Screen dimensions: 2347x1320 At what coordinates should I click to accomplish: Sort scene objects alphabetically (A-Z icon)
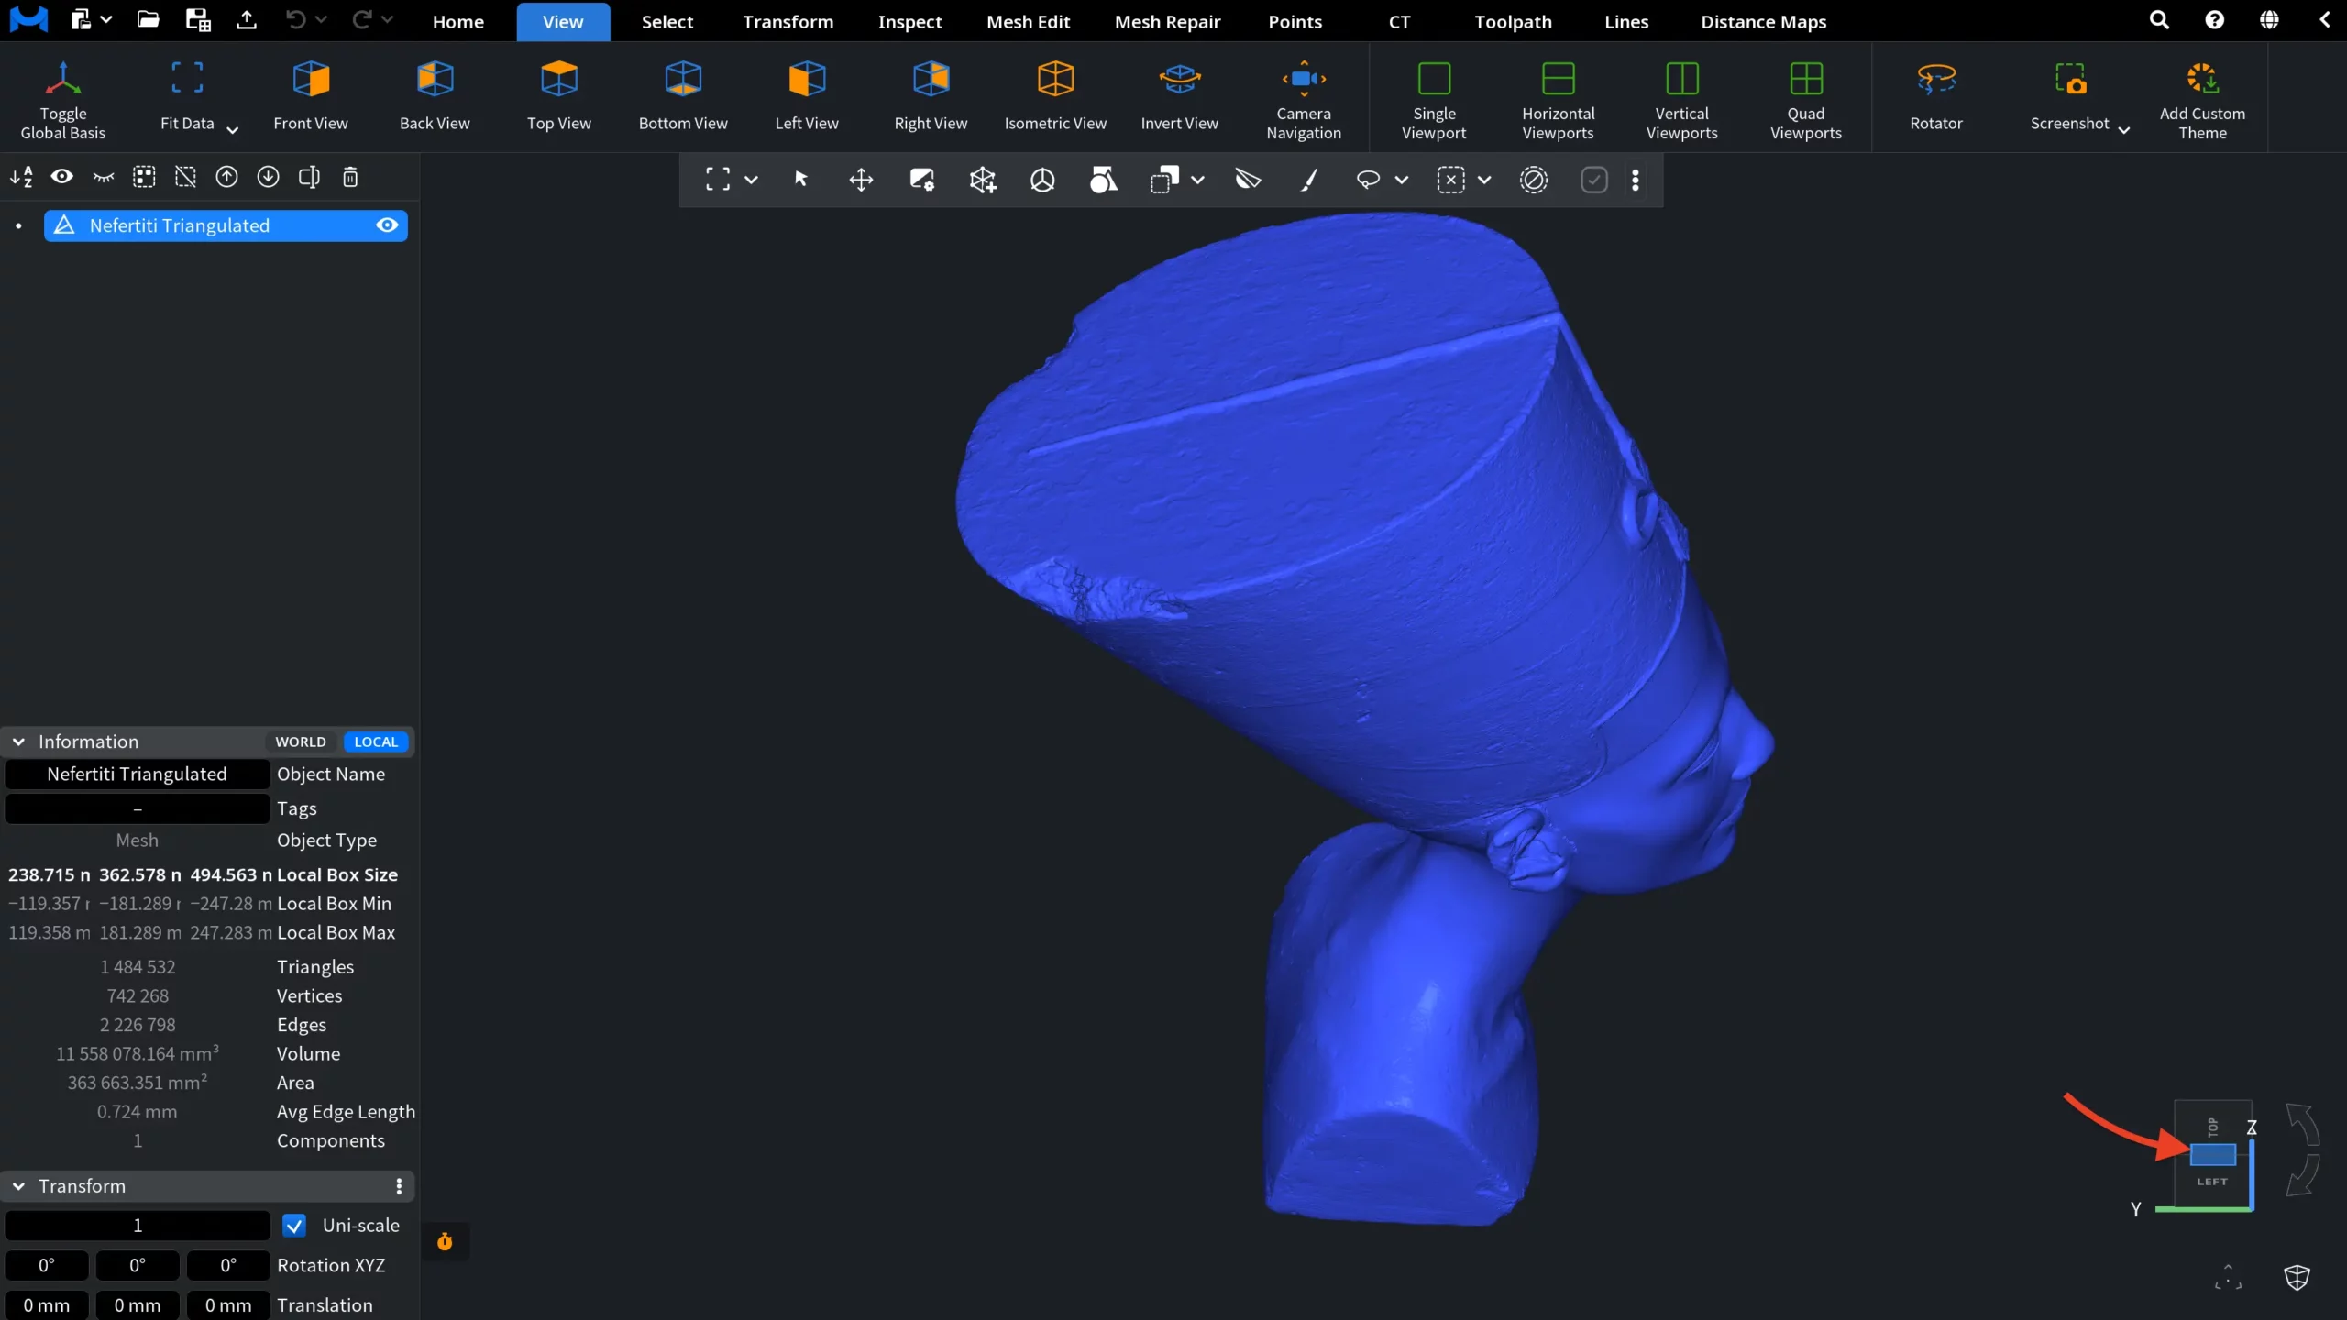click(x=21, y=177)
